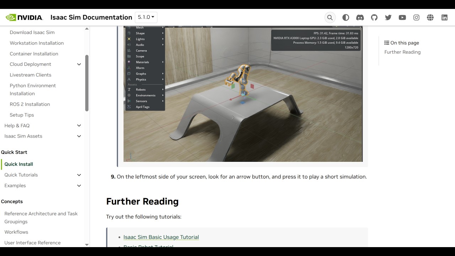Click the Further Reading heading

pyautogui.click(x=143, y=201)
